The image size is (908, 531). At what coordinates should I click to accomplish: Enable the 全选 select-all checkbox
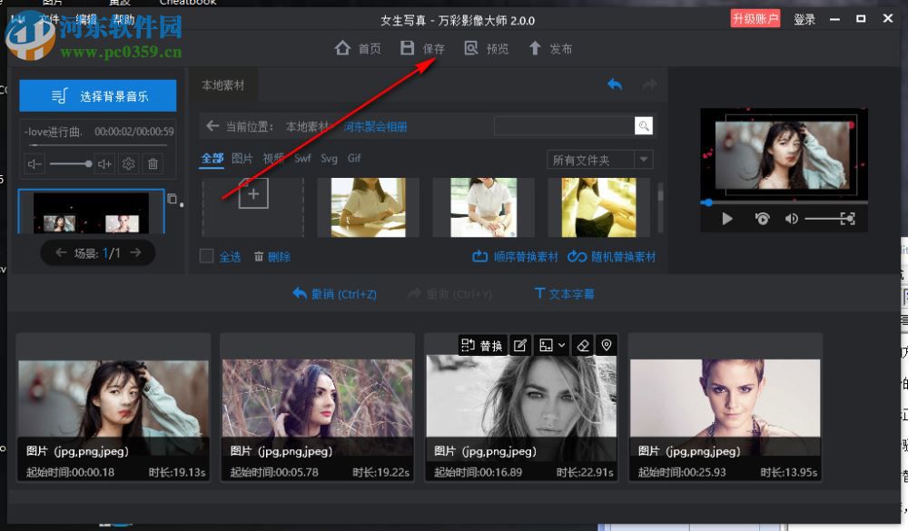(x=206, y=256)
